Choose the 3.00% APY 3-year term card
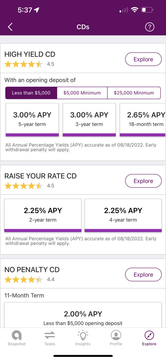The width and height of the screenshot is (166, 360). click(89, 120)
